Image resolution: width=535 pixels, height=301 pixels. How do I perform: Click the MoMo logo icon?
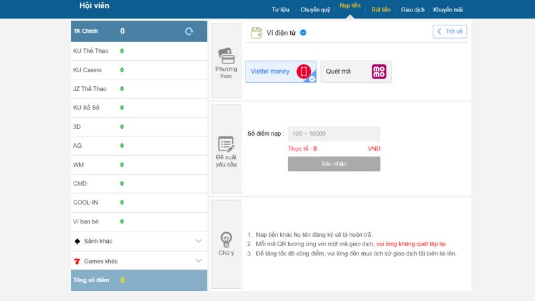[x=379, y=72]
